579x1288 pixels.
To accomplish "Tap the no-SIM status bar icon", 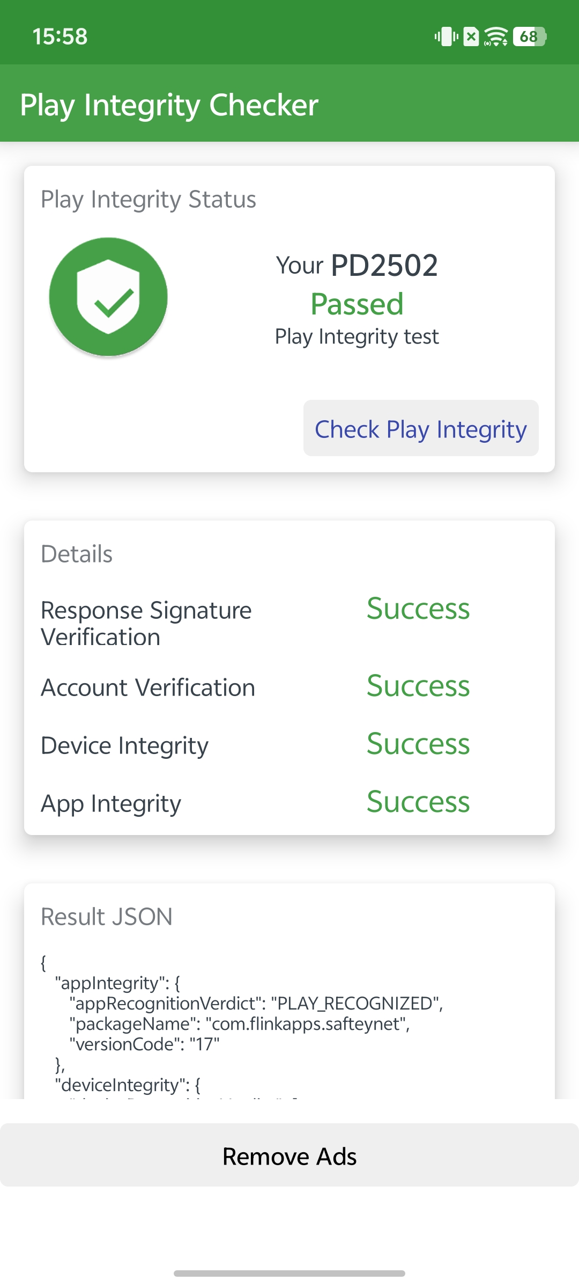I will click(471, 36).
